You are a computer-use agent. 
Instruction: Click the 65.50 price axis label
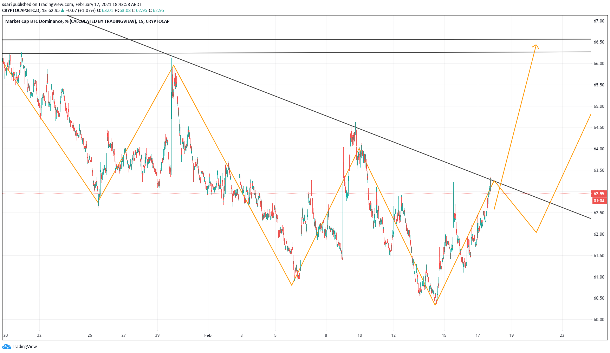coord(599,85)
